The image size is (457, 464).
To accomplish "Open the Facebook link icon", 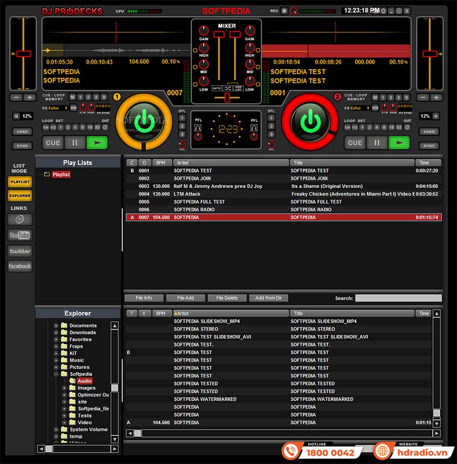I will click(x=20, y=266).
